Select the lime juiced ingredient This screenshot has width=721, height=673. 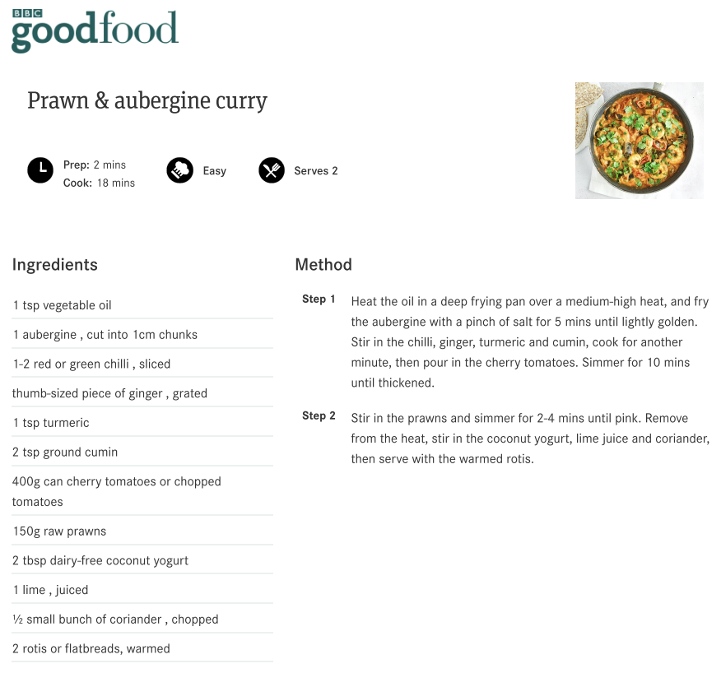click(x=50, y=590)
